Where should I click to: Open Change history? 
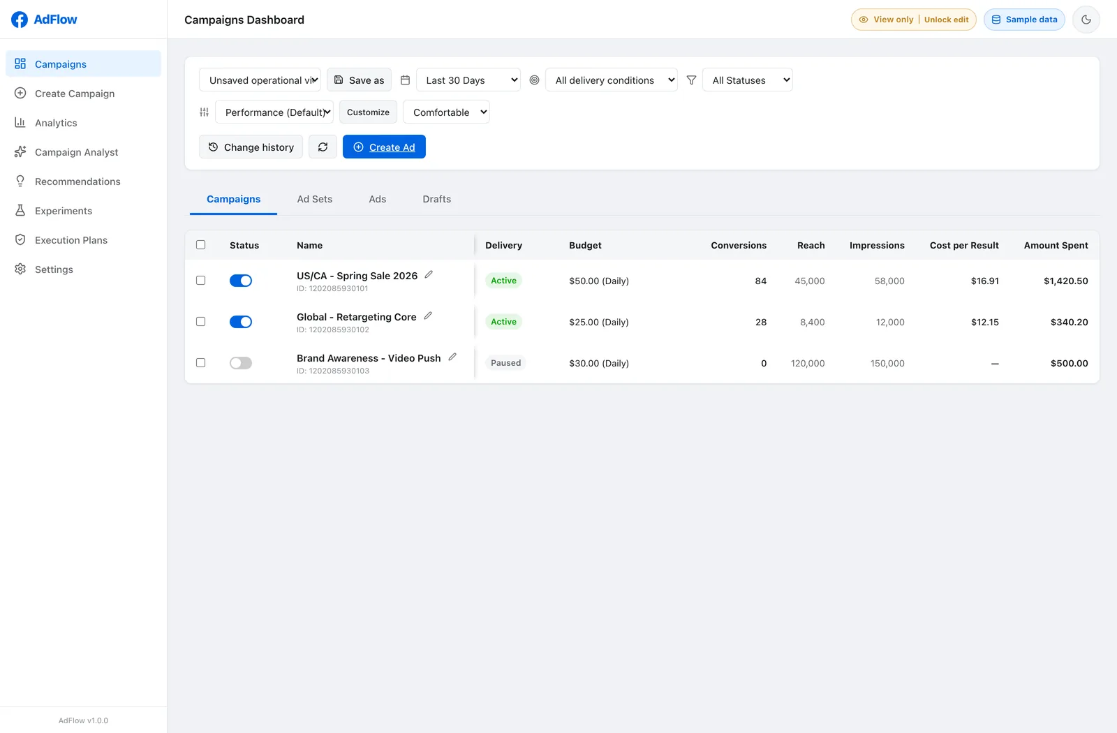point(251,147)
